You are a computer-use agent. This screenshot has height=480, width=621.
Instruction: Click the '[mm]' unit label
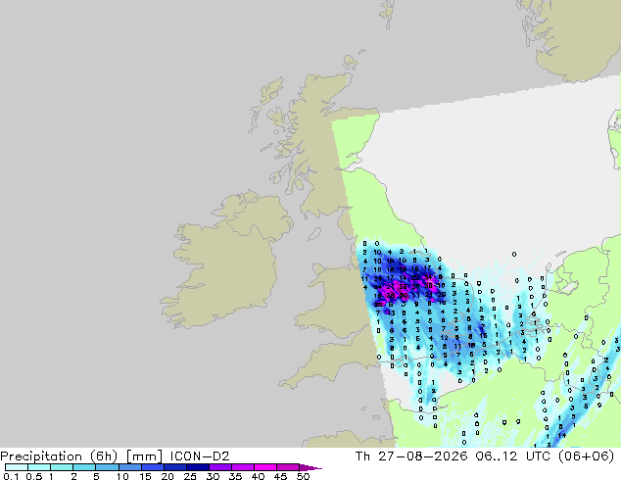145,456
